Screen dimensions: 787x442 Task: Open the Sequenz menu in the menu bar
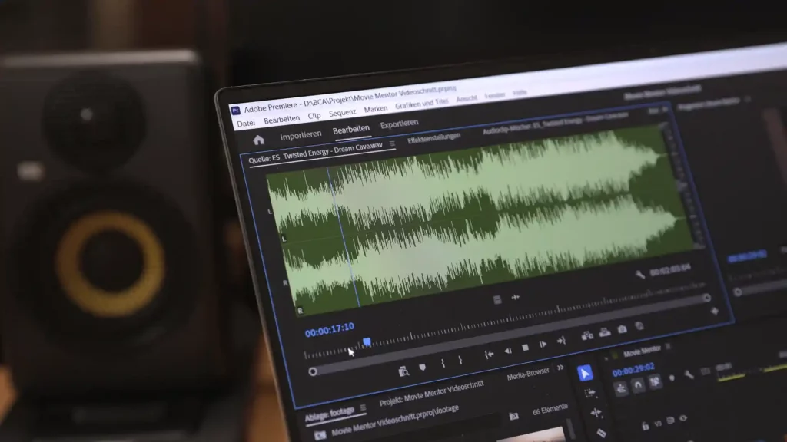click(342, 111)
